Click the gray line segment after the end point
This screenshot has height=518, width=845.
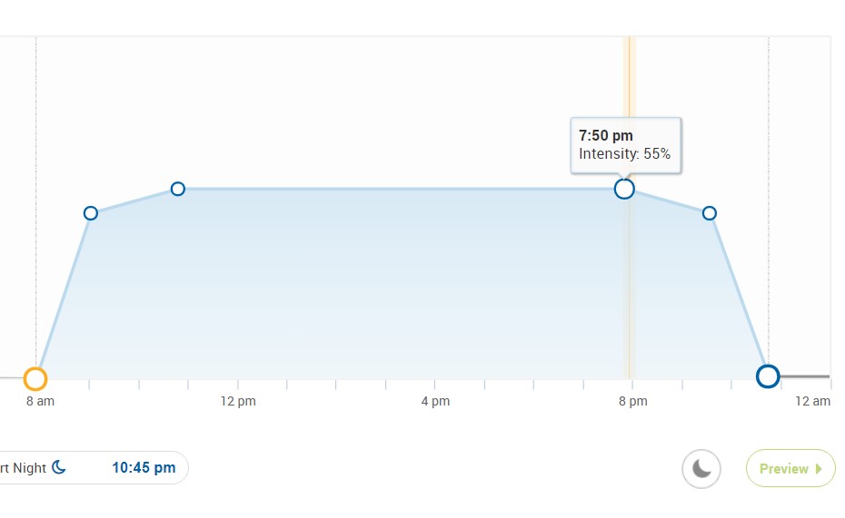[805, 376]
